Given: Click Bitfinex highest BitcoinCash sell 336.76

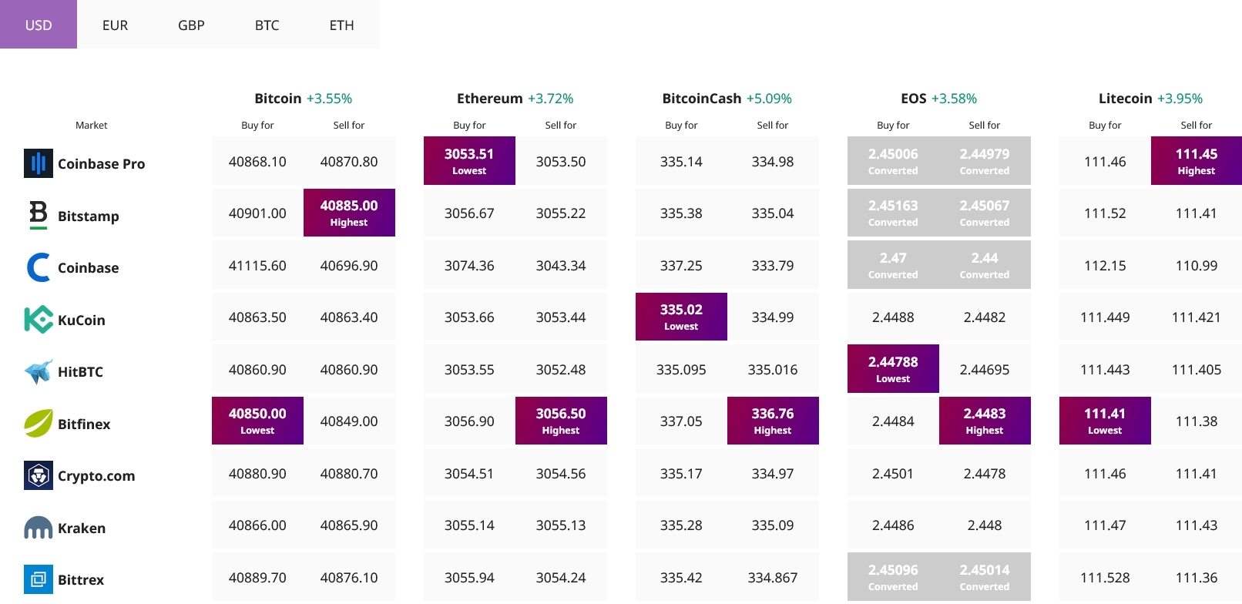Looking at the screenshot, I should click(773, 421).
